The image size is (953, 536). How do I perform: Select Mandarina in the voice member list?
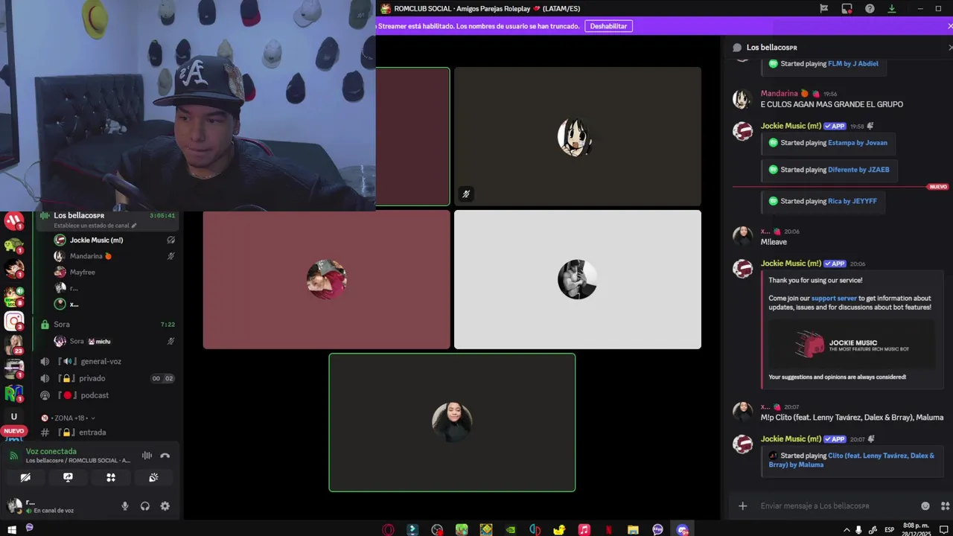pyautogui.click(x=115, y=256)
